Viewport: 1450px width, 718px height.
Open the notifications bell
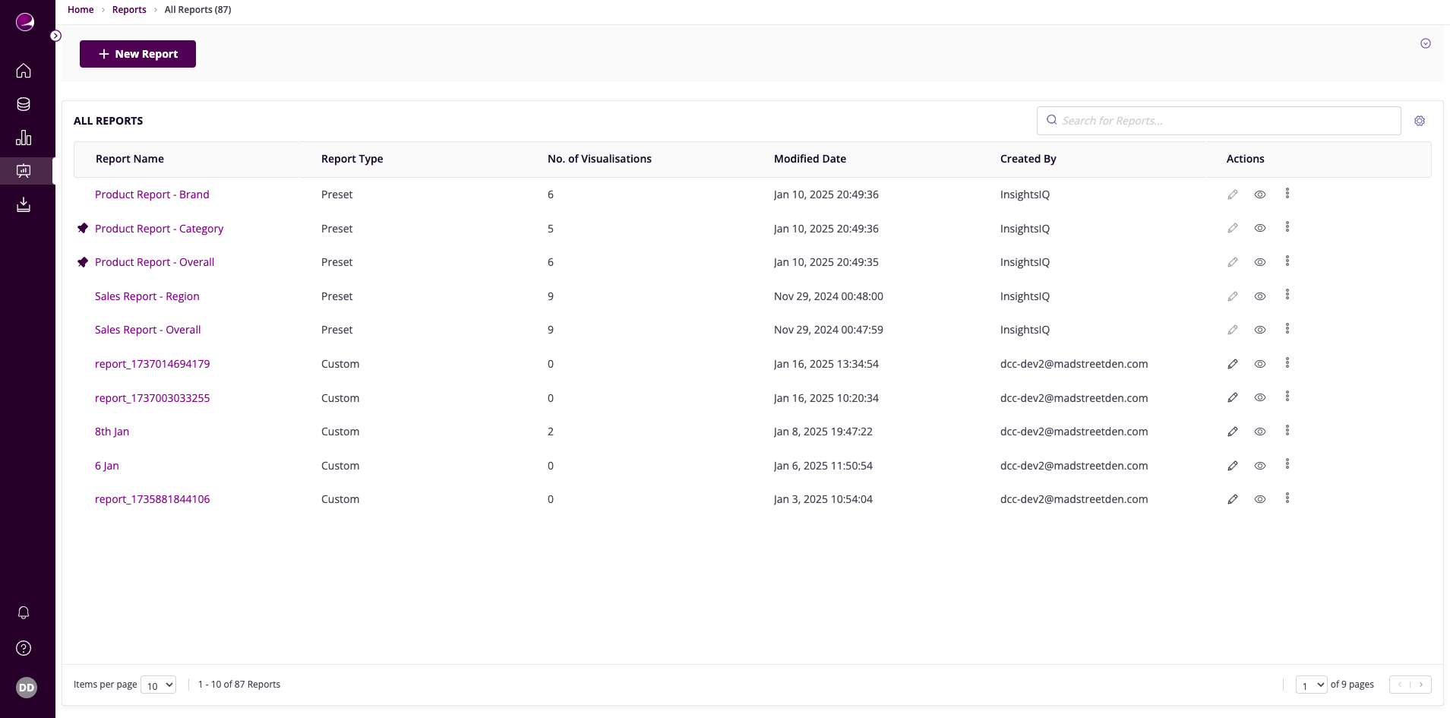click(24, 612)
